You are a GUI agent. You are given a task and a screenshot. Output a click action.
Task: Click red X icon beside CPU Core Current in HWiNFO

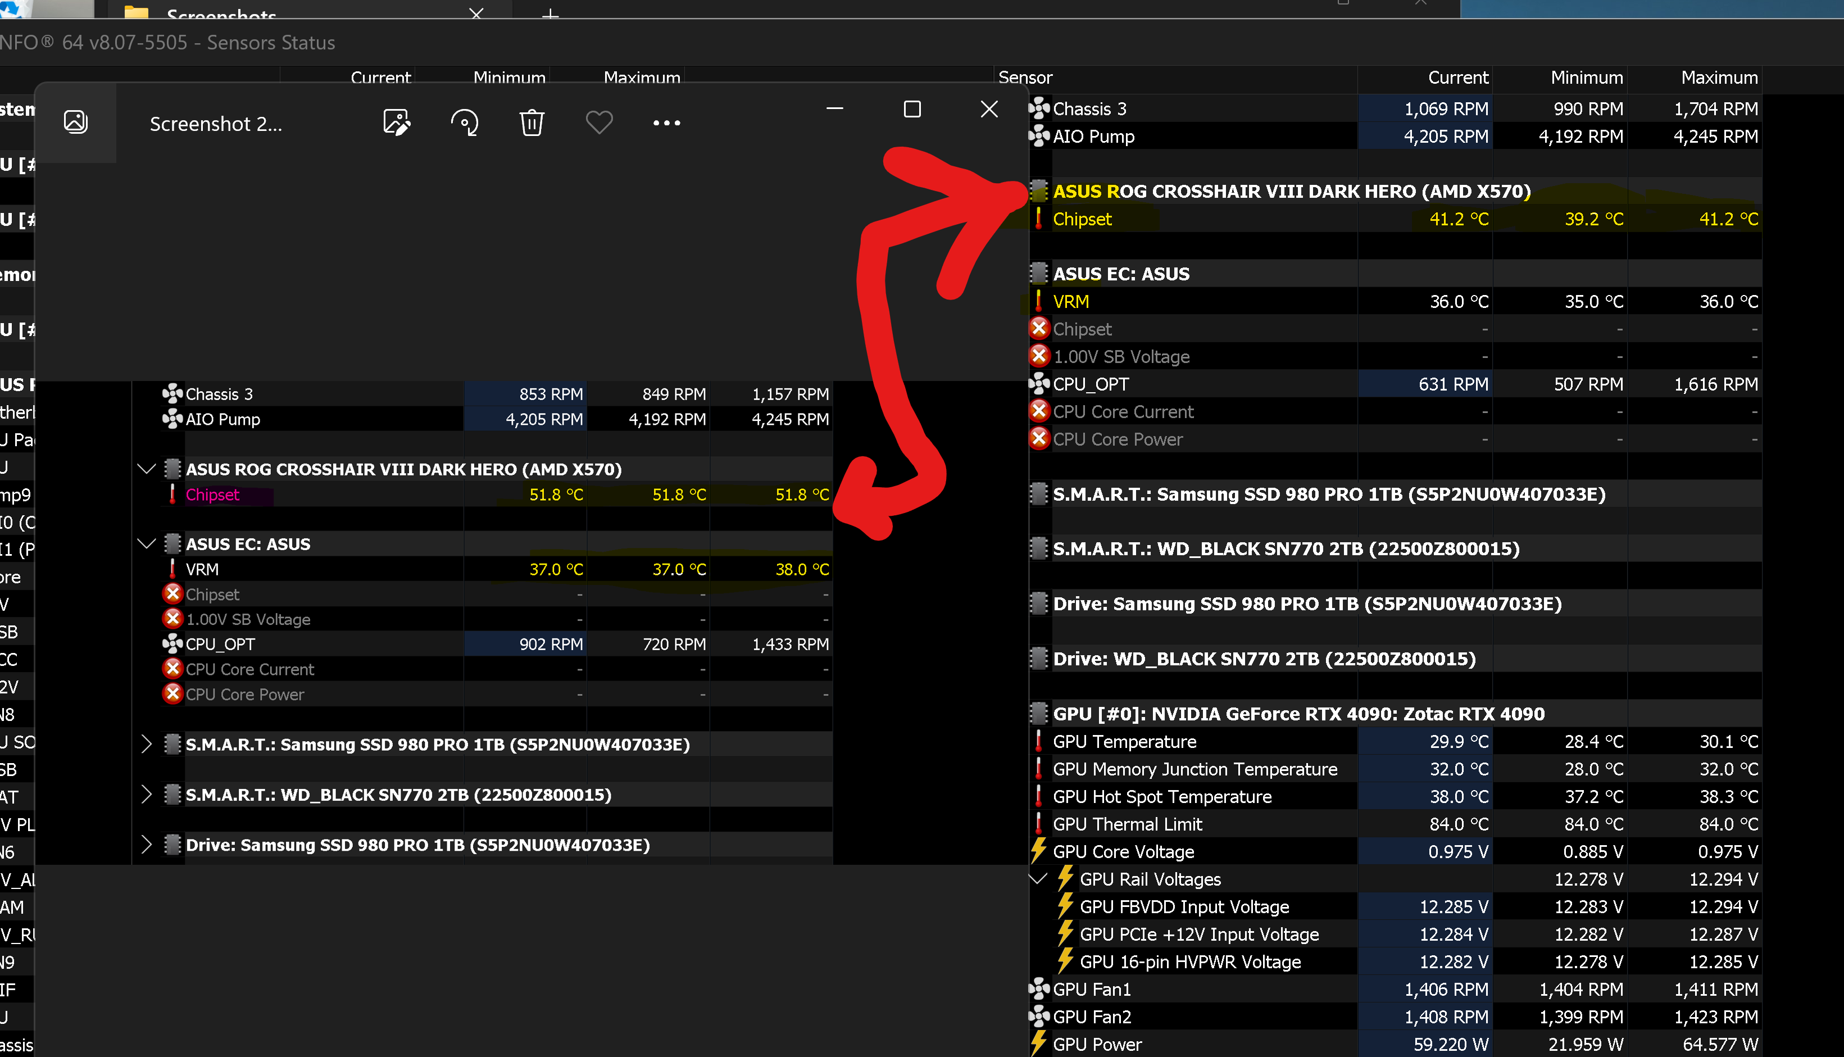pos(1039,412)
